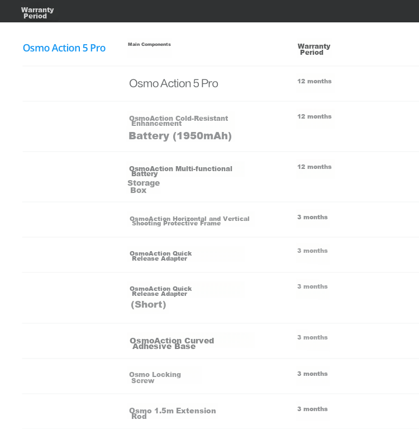Select OsmoAction Curved Adhesive Base
The image size is (419, 429).
172,343
